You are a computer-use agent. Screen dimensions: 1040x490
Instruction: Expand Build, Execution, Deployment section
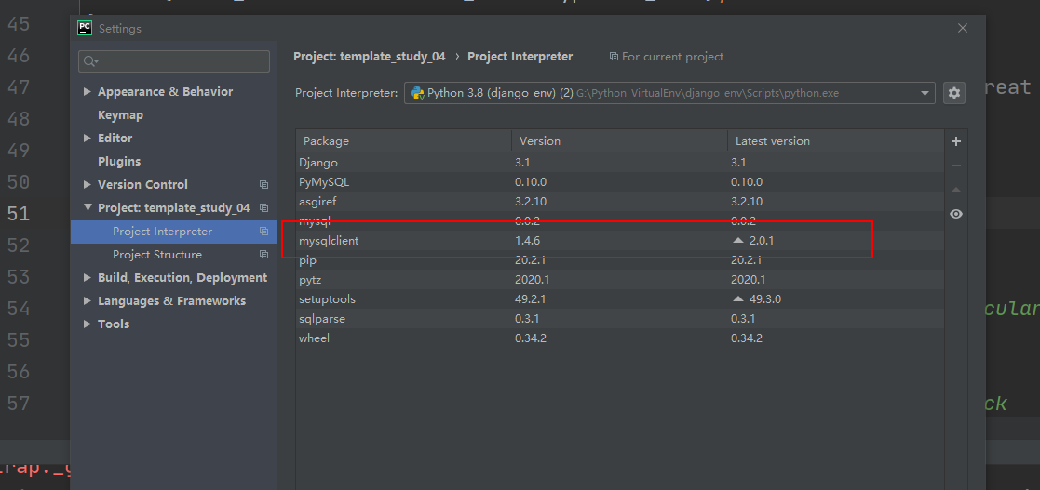[x=87, y=277]
